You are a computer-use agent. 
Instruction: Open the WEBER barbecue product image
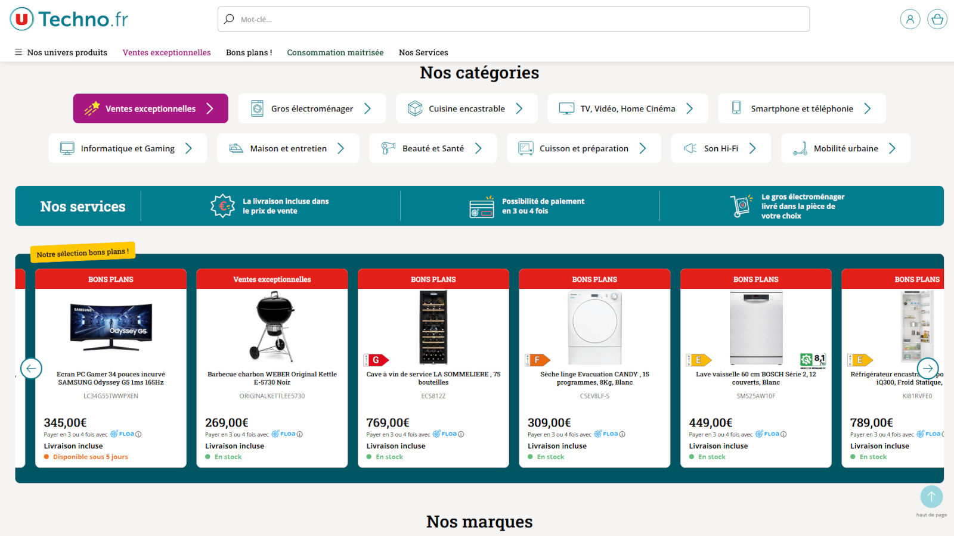272,326
